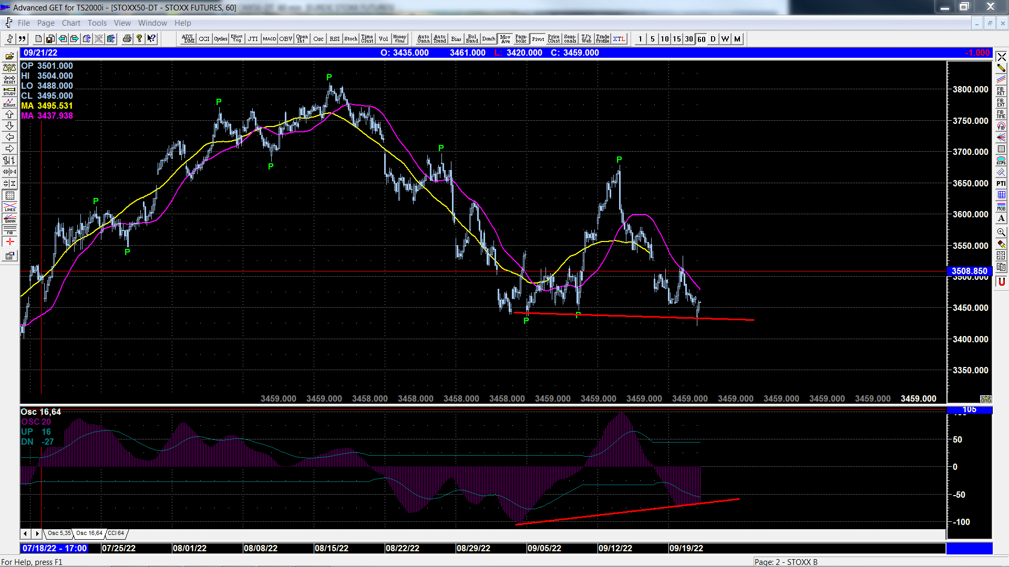Image resolution: width=1009 pixels, height=567 pixels.
Task: Click the 07/18/22 - 17:00 date label
Action: click(55, 548)
